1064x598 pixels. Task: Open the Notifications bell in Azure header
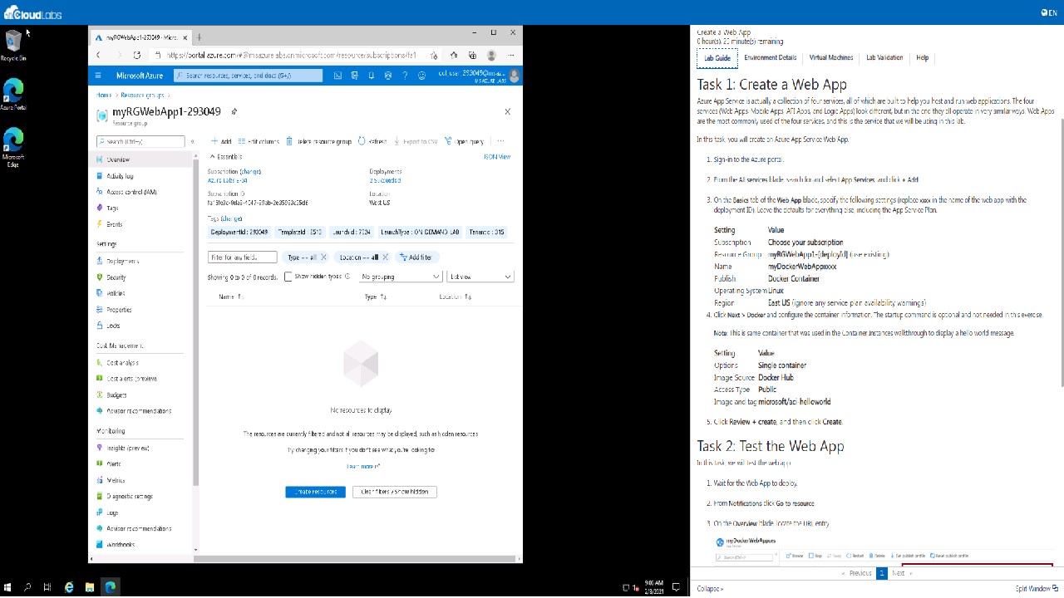(372, 76)
